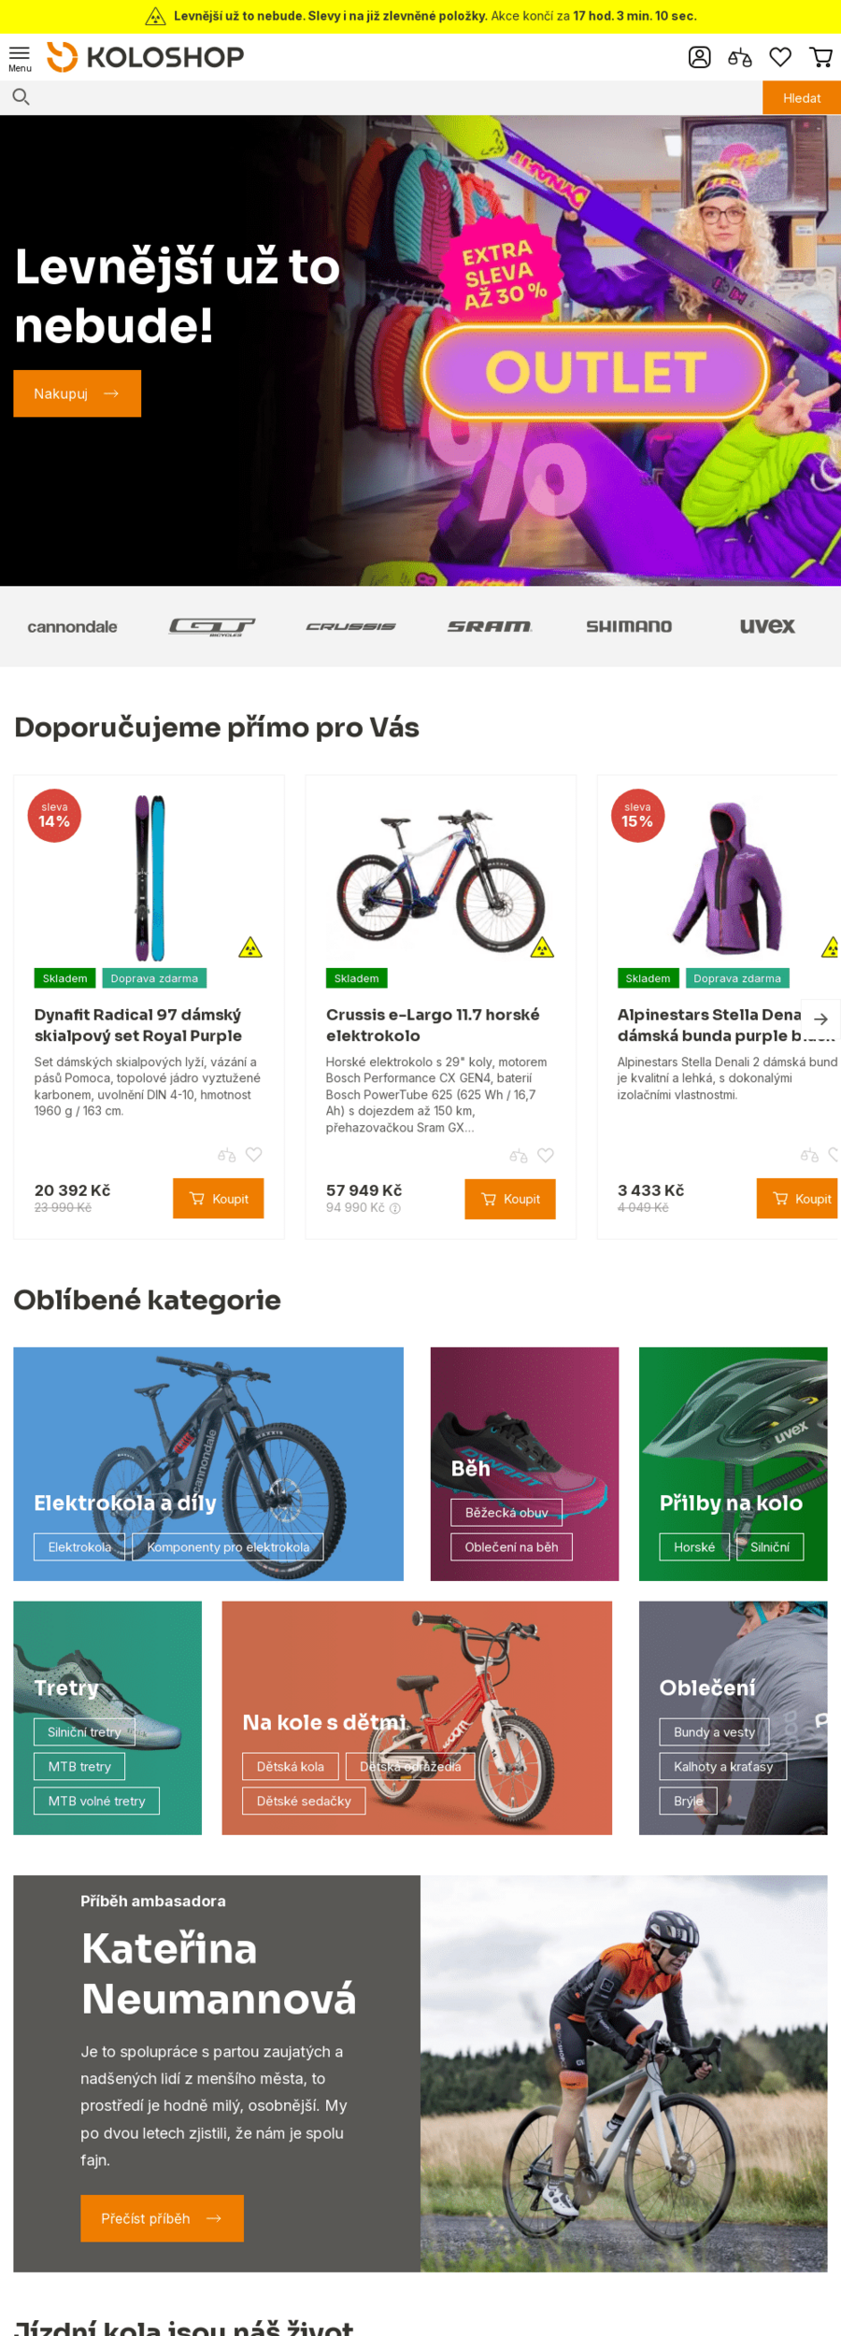Open the wishlist heart icon in header

[780, 57]
